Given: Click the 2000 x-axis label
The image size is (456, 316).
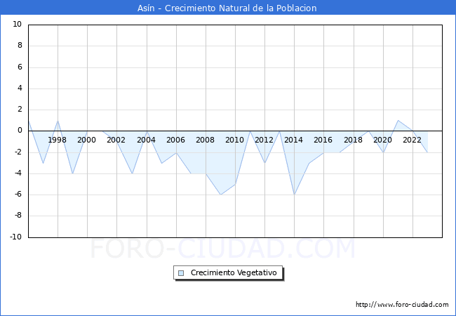Looking at the screenshot, I should [86, 140].
